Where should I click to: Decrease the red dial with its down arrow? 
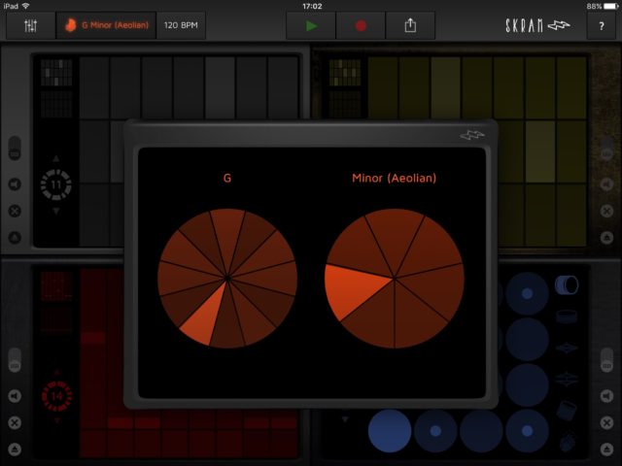tap(56, 420)
